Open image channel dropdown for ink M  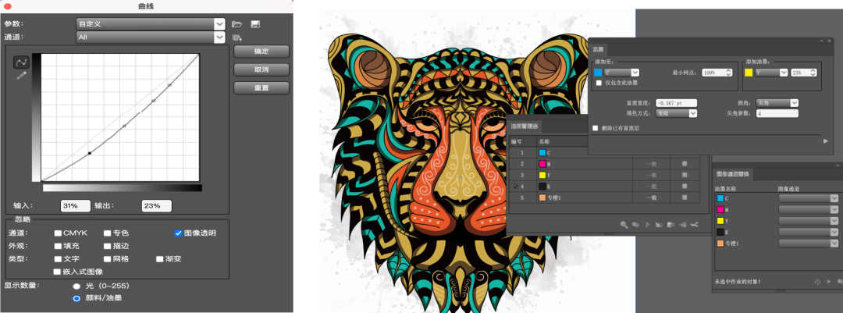808,210
